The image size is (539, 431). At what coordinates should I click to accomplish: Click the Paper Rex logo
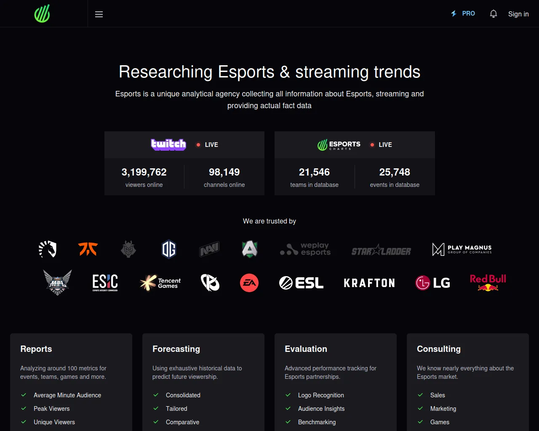210,283
